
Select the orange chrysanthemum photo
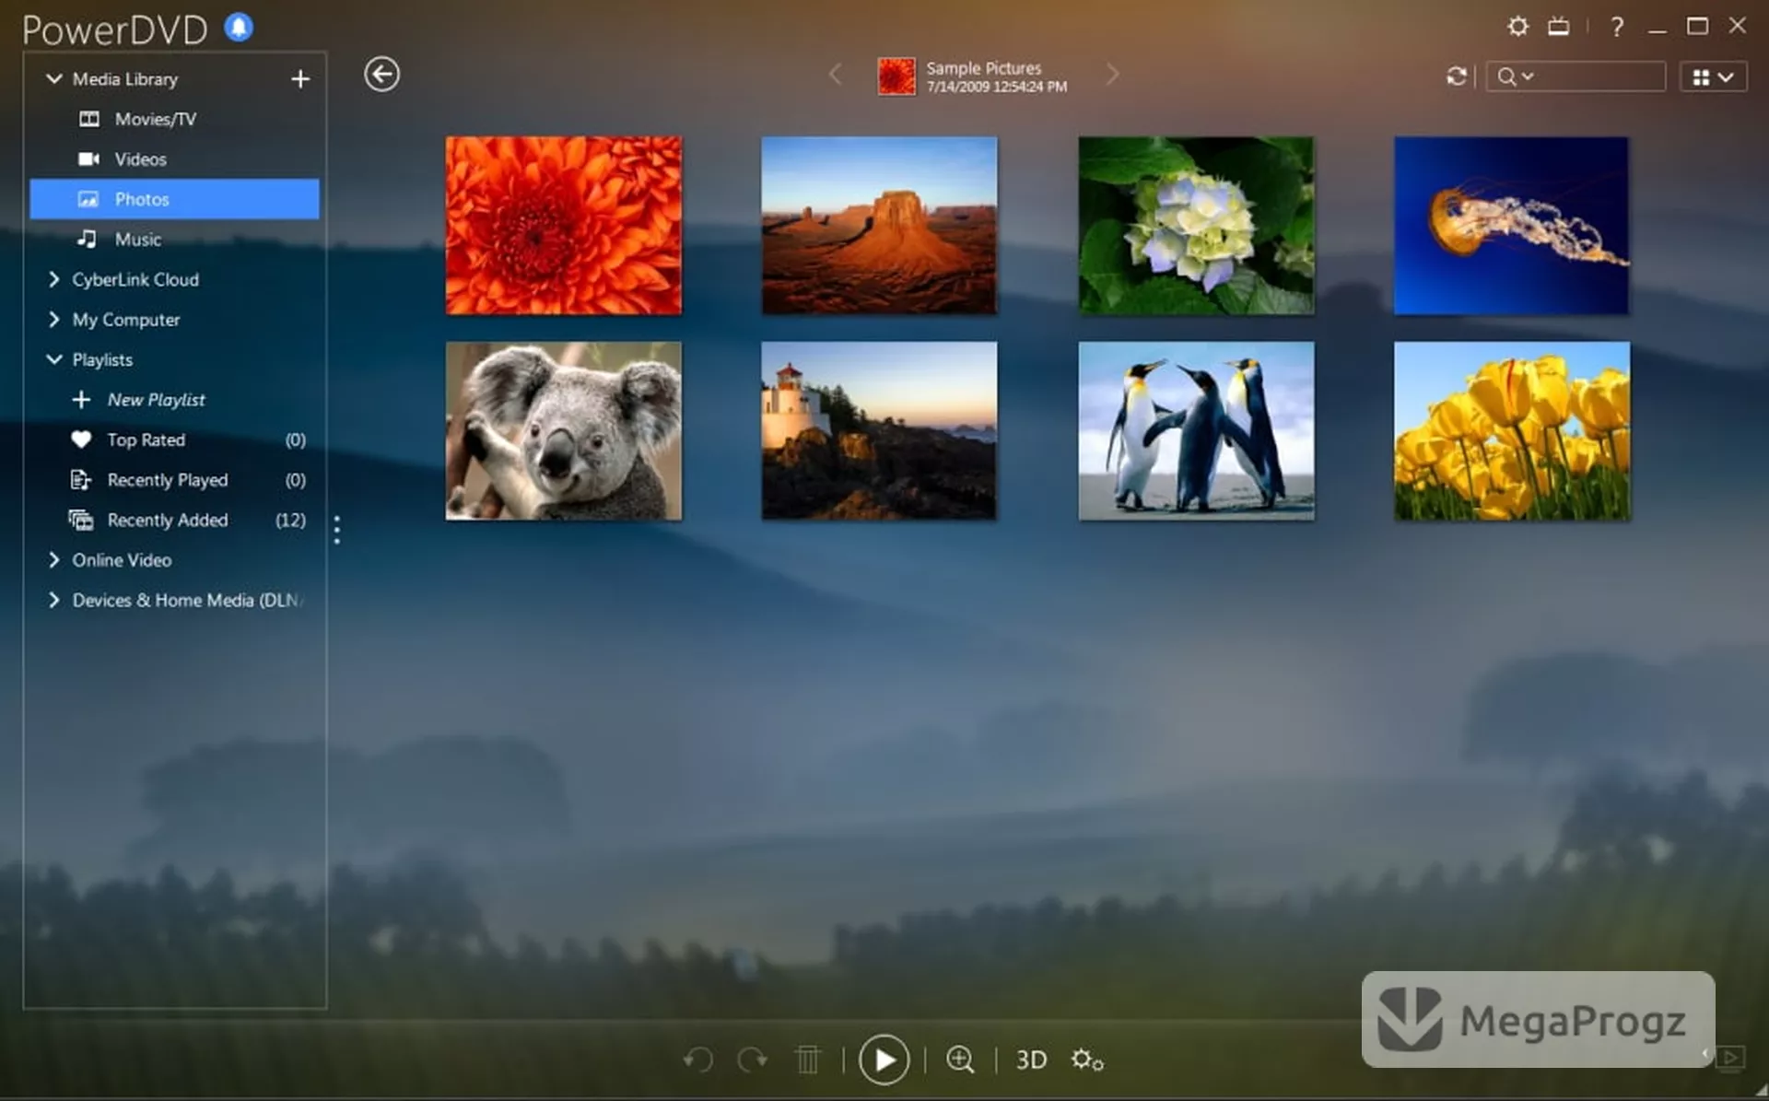tap(564, 226)
